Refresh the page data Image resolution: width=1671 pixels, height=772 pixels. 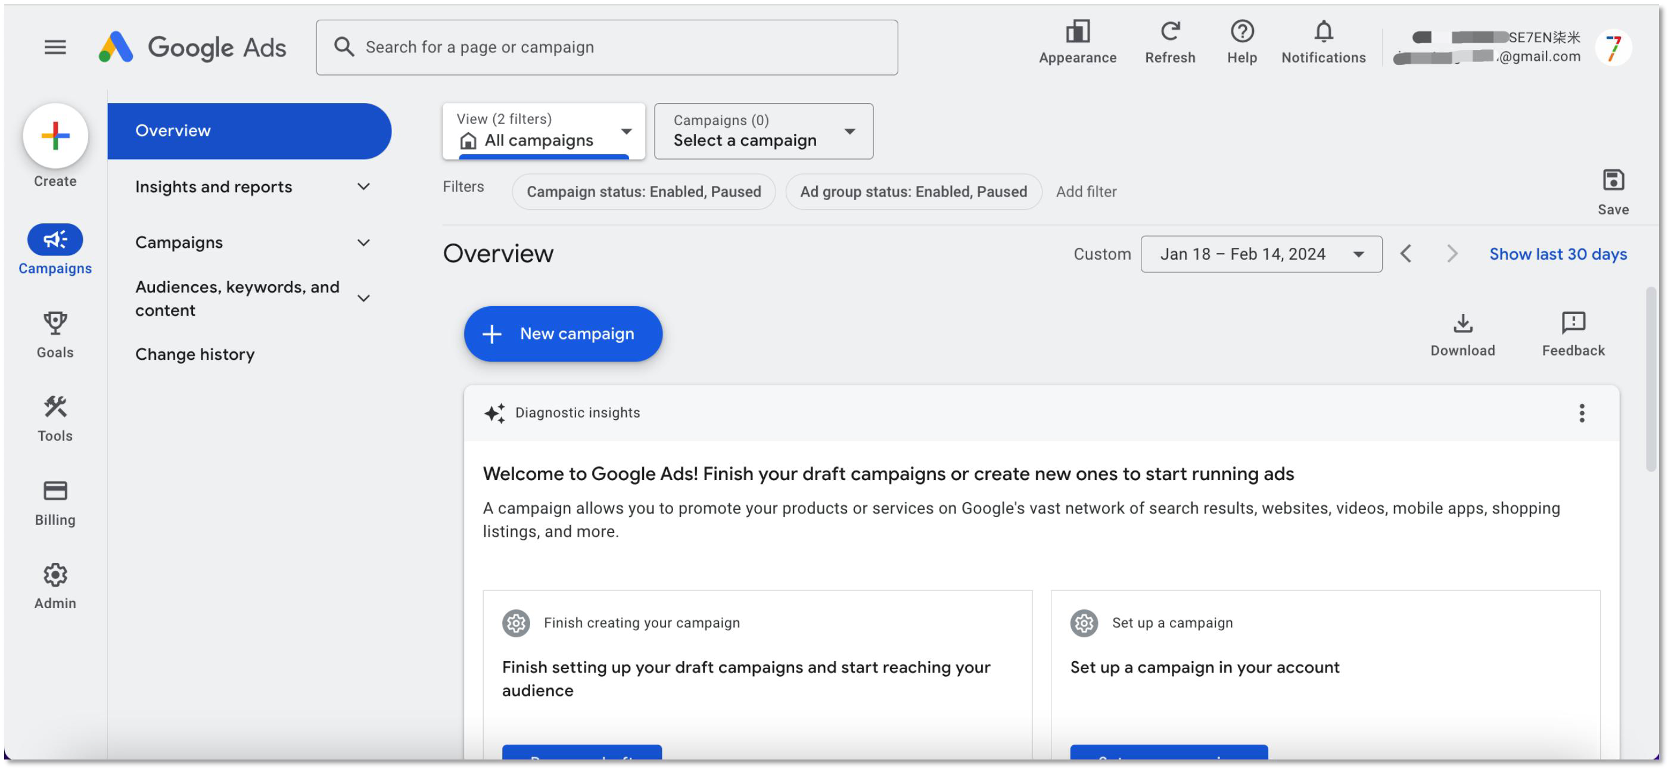coord(1169,42)
